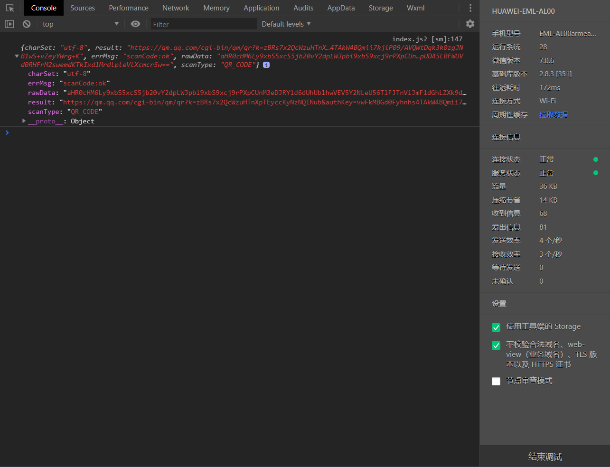The height and width of the screenshot is (467, 610).
Task: Select the result URL property row
Action: click(247, 102)
